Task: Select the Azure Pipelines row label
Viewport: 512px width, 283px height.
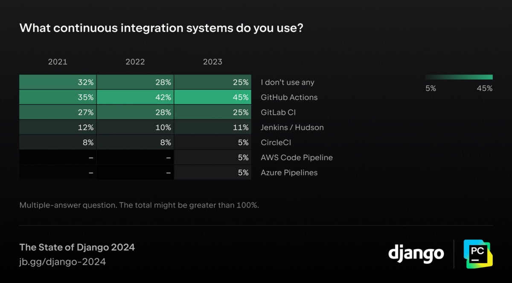Action: tap(289, 173)
